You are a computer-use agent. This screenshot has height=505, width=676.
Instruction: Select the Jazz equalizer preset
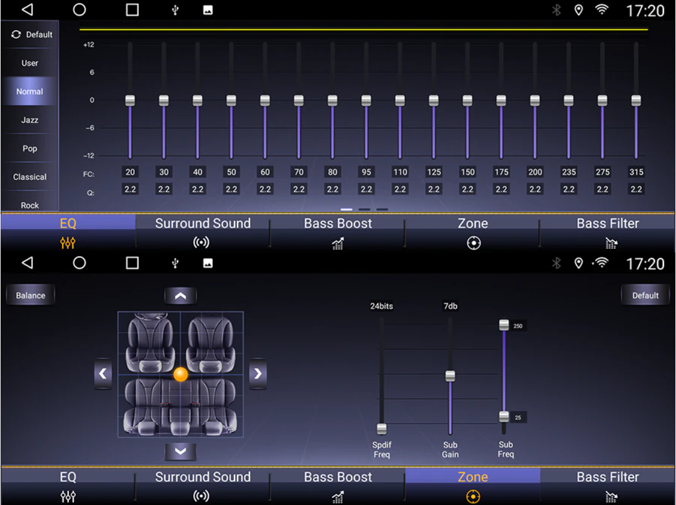coord(30,120)
